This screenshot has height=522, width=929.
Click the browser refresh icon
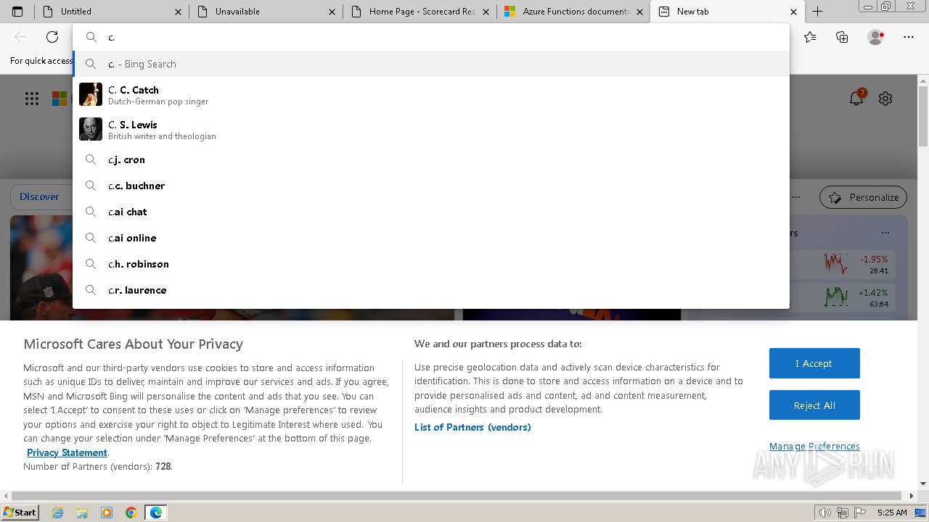(x=52, y=37)
